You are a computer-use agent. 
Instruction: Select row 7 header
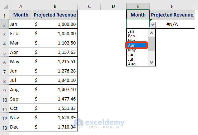(4, 71)
